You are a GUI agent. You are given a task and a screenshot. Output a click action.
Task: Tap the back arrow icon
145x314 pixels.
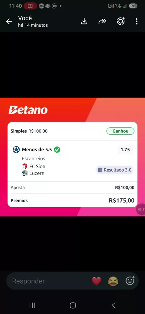tap(9, 21)
